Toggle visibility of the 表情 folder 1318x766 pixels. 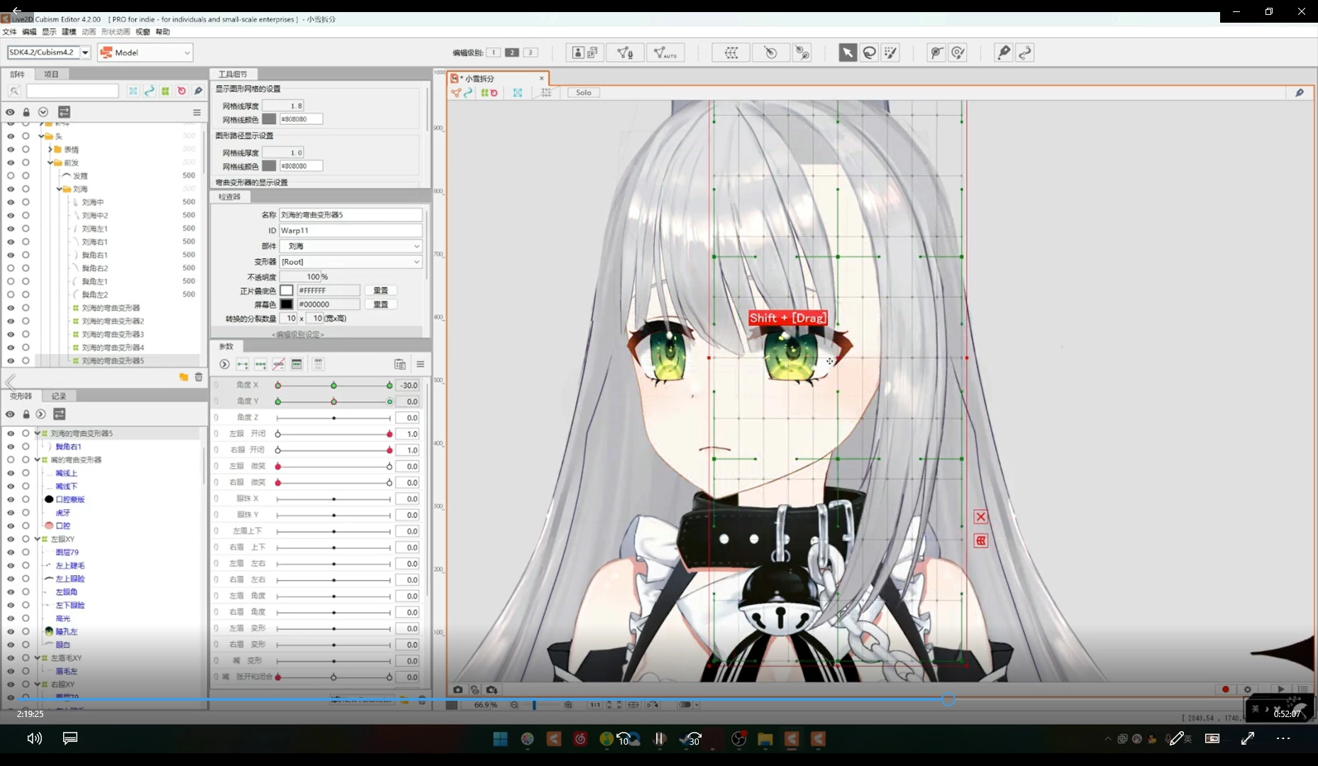click(x=11, y=150)
